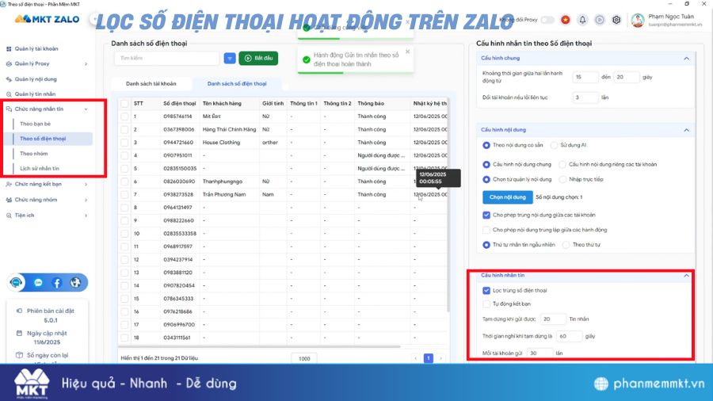The image size is (713, 401).
Task: Click the Tạm dừng khi gửi được field
Action: [553, 319]
